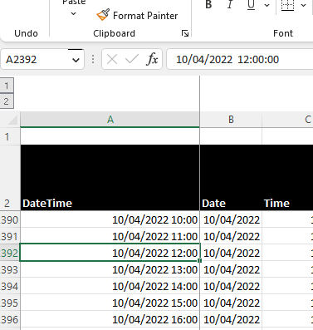Collapse outline to level 1
Screen dimensions: 313x330
tap(7, 86)
